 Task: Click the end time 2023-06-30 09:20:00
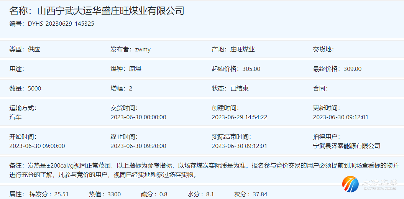(x=138, y=146)
